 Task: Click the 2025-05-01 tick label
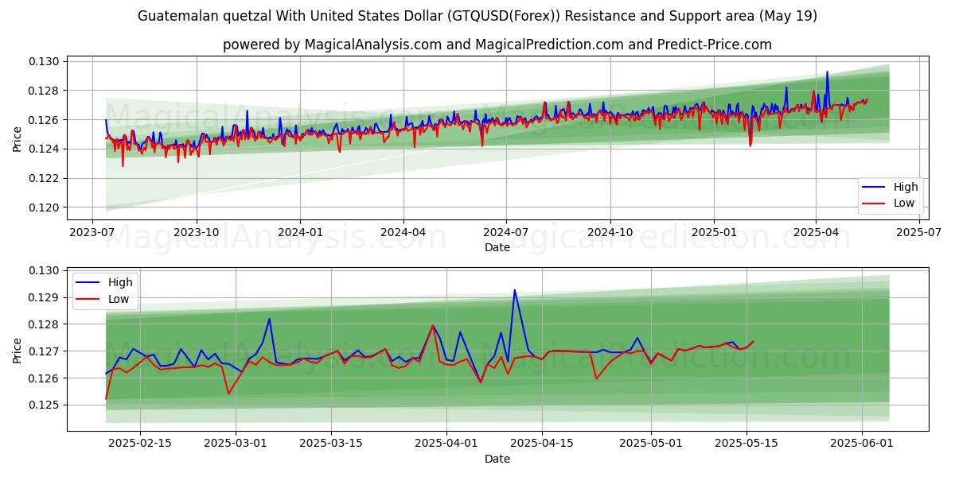tap(651, 443)
